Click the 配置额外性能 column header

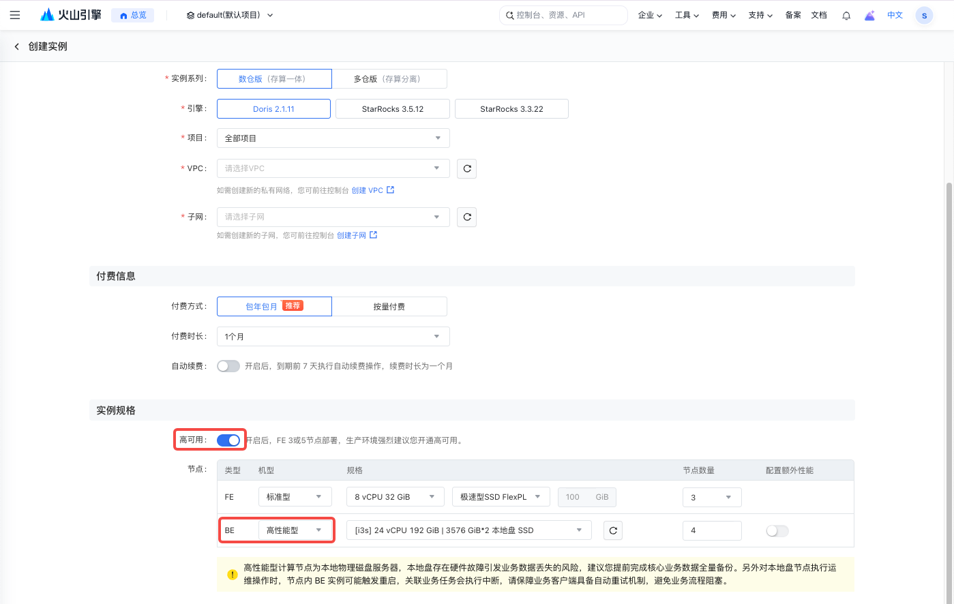(790, 470)
